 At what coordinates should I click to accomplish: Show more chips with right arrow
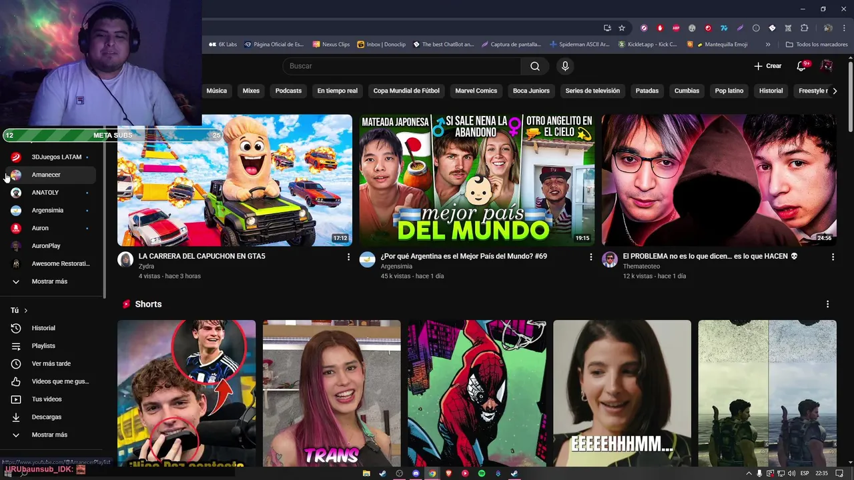coord(834,91)
